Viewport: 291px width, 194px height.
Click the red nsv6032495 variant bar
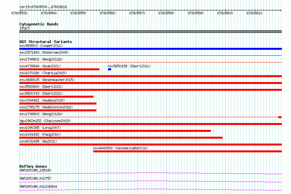[150, 145]
